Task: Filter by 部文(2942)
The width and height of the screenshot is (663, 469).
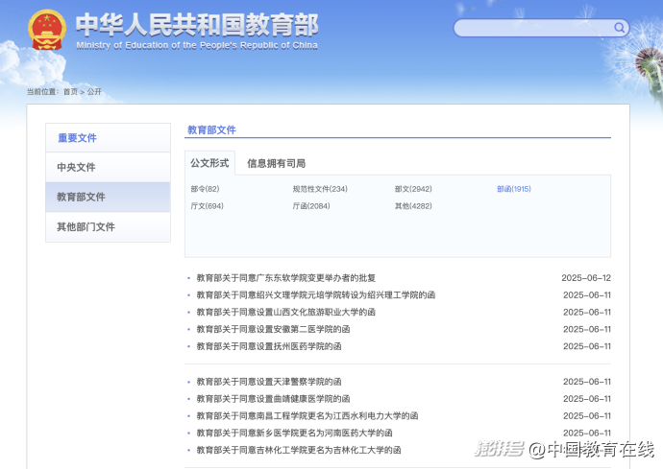Action: coord(413,189)
